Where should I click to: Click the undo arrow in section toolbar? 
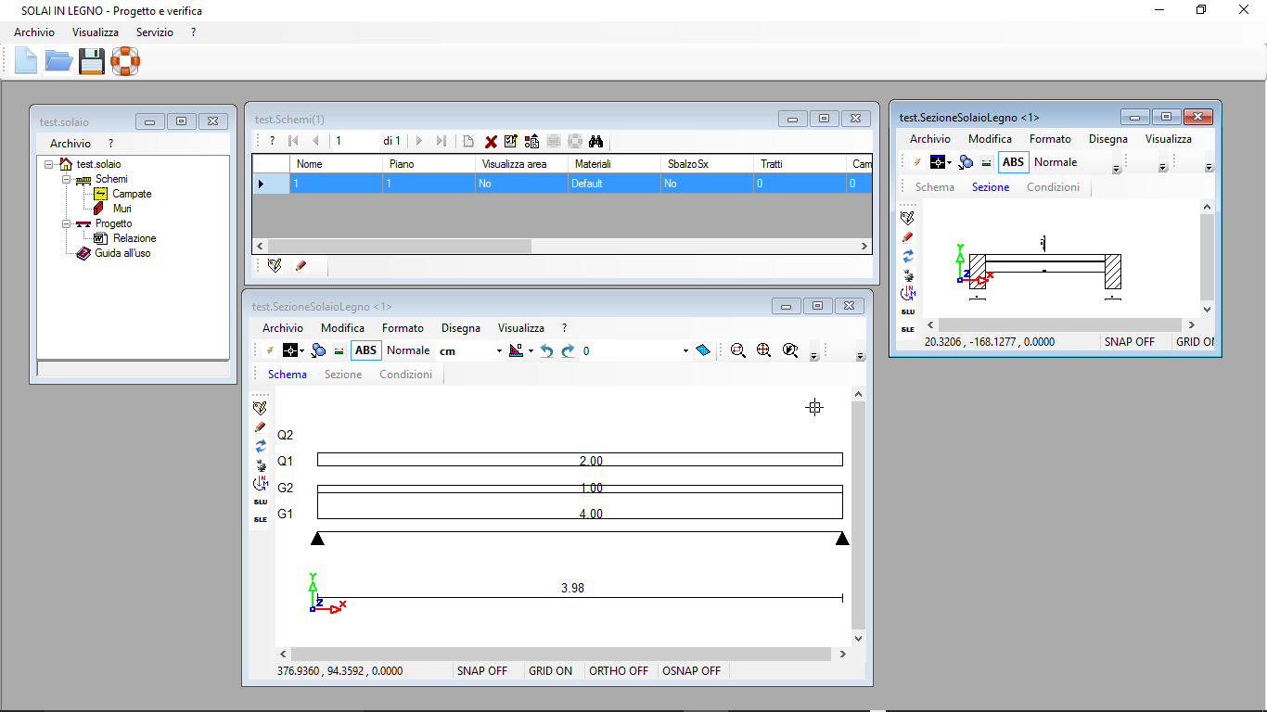coord(546,350)
